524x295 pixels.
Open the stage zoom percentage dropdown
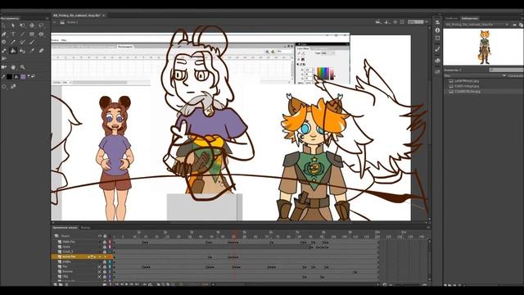pos(427,22)
